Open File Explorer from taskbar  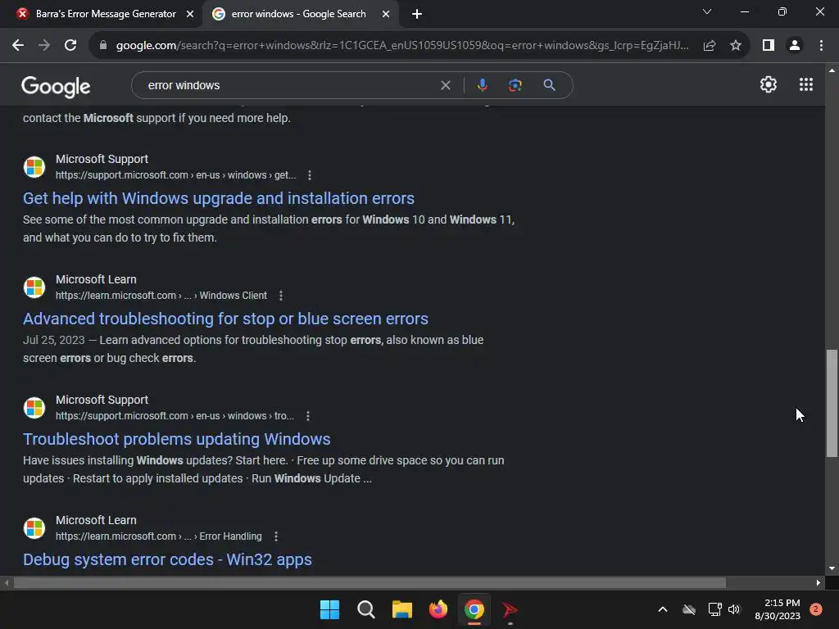click(401, 609)
